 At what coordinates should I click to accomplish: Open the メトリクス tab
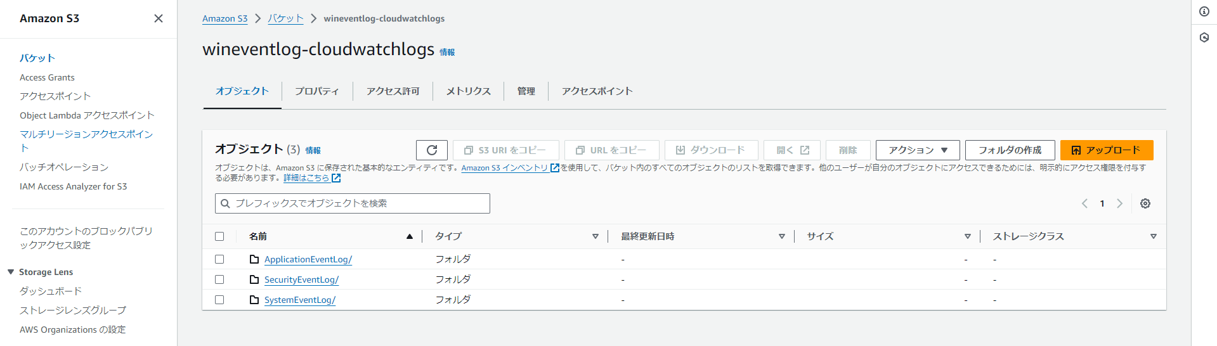tap(469, 91)
